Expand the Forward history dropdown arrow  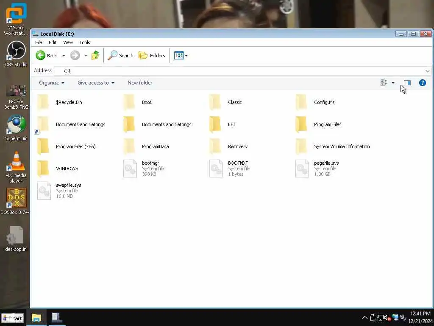tap(86, 56)
